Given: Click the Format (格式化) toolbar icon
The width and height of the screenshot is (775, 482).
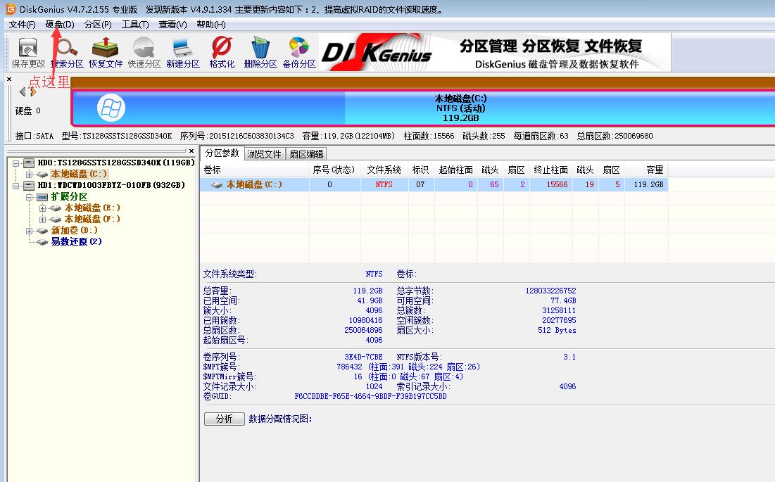Looking at the screenshot, I should tap(222, 51).
